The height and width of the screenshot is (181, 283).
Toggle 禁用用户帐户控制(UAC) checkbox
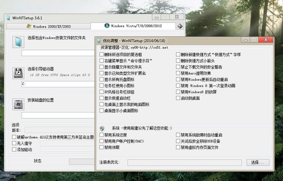click(x=102, y=141)
